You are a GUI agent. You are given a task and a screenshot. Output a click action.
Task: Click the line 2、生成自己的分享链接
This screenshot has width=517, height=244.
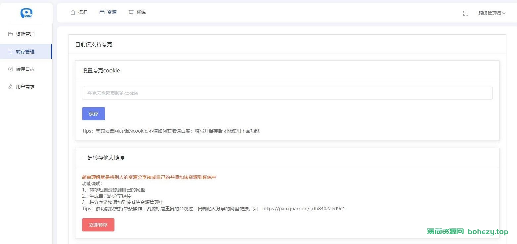point(107,196)
